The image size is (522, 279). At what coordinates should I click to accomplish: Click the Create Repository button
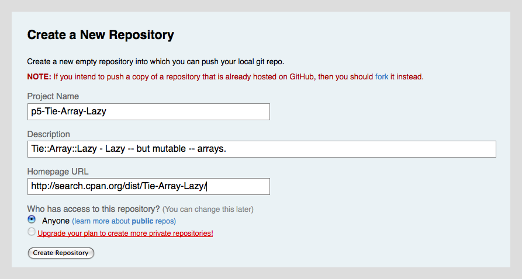pos(61,253)
